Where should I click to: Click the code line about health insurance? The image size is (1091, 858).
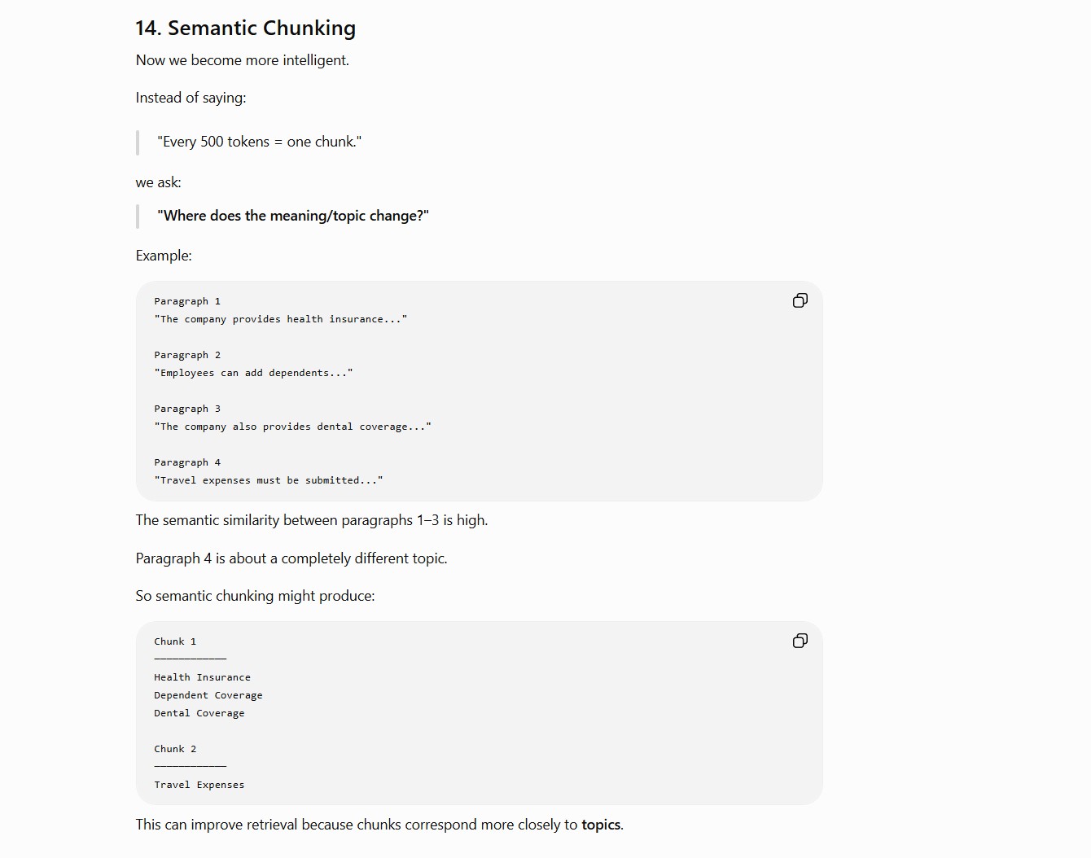(x=281, y=319)
